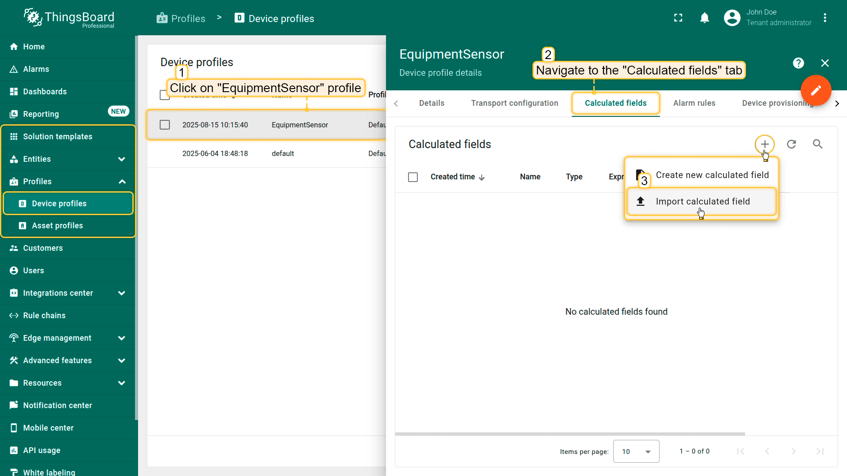Click the add calculated field plus icon
847x476 pixels.
765,144
